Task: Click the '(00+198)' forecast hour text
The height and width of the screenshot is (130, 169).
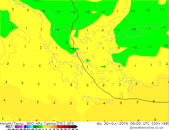Action: pos(160,124)
